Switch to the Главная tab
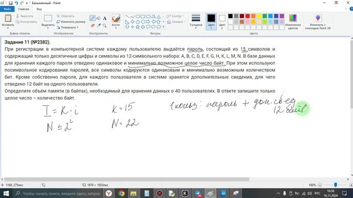This screenshot has height=198, width=353. [x=23, y=9]
